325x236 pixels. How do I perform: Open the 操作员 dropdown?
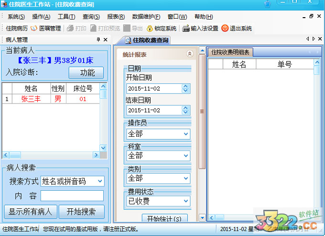coord(186,134)
